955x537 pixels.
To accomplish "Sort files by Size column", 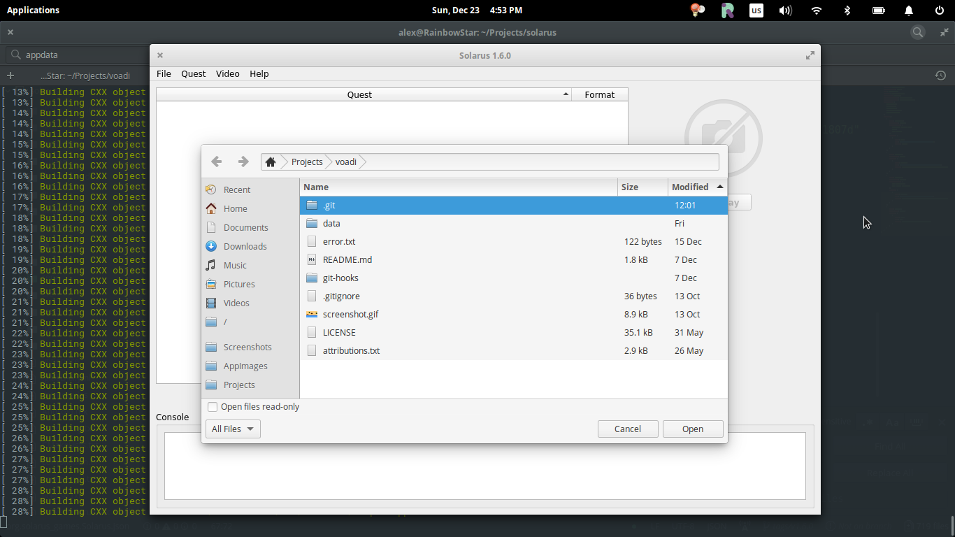I will pos(643,187).
